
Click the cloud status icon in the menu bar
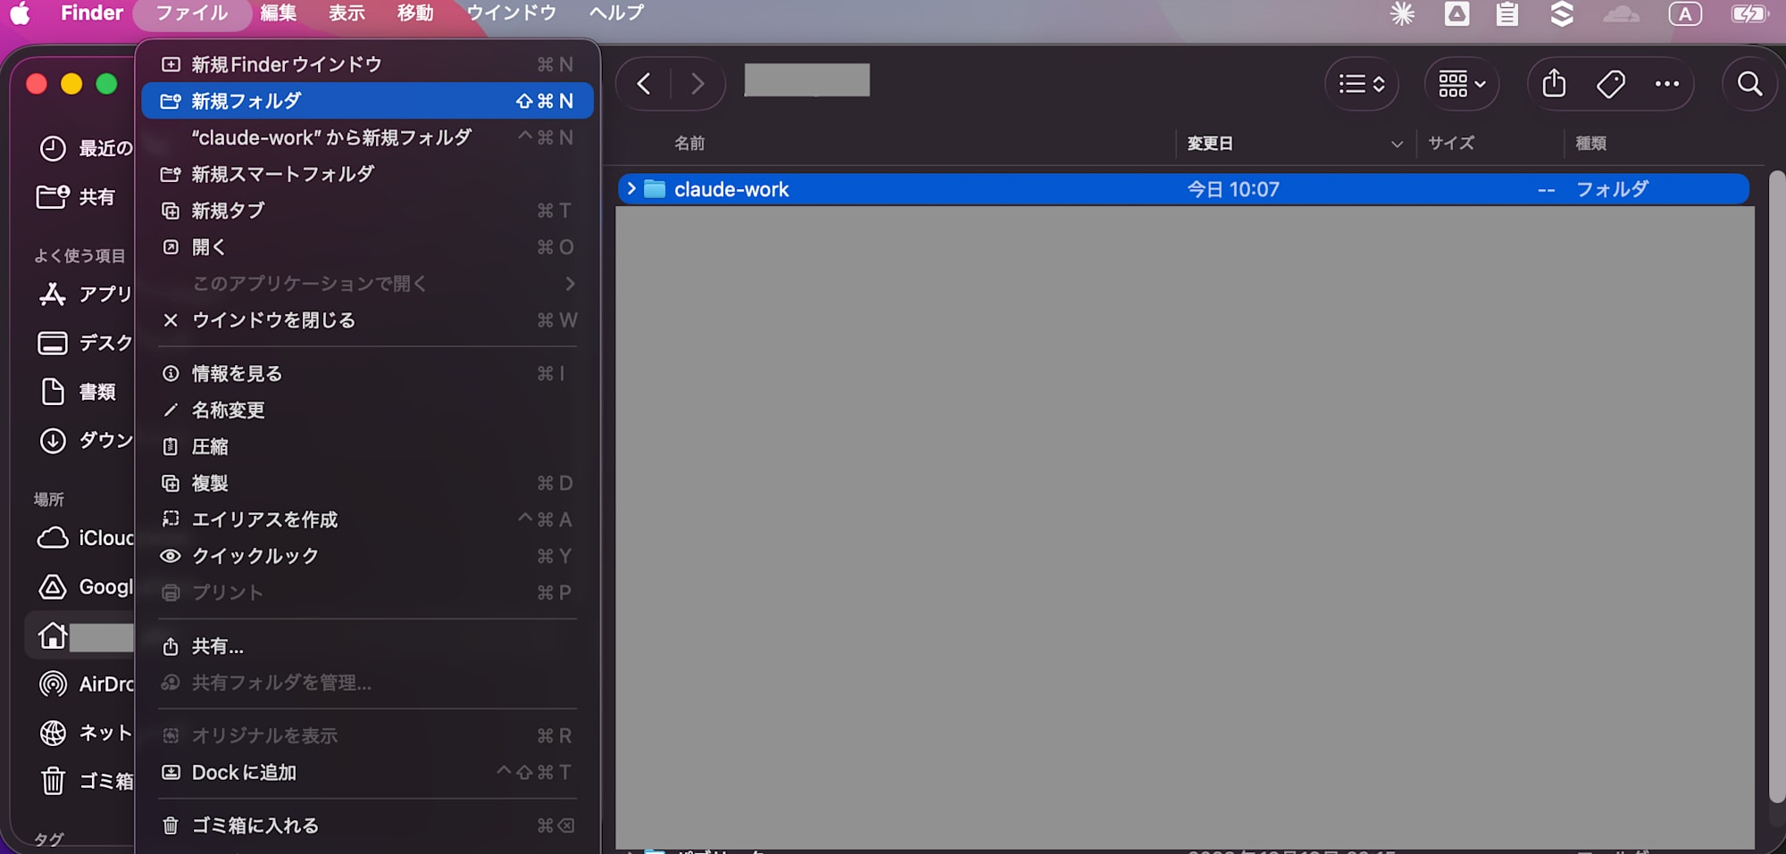(1622, 15)
